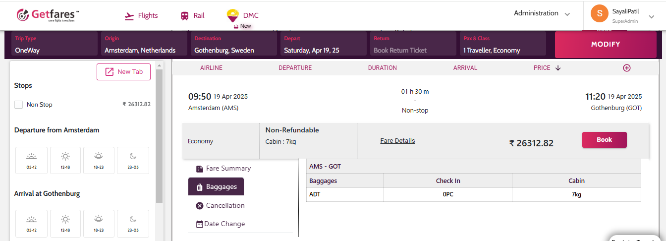Book the ₹ 26312.82 flight
This screenshot has height=241, width=666.
tap(604, 140)
